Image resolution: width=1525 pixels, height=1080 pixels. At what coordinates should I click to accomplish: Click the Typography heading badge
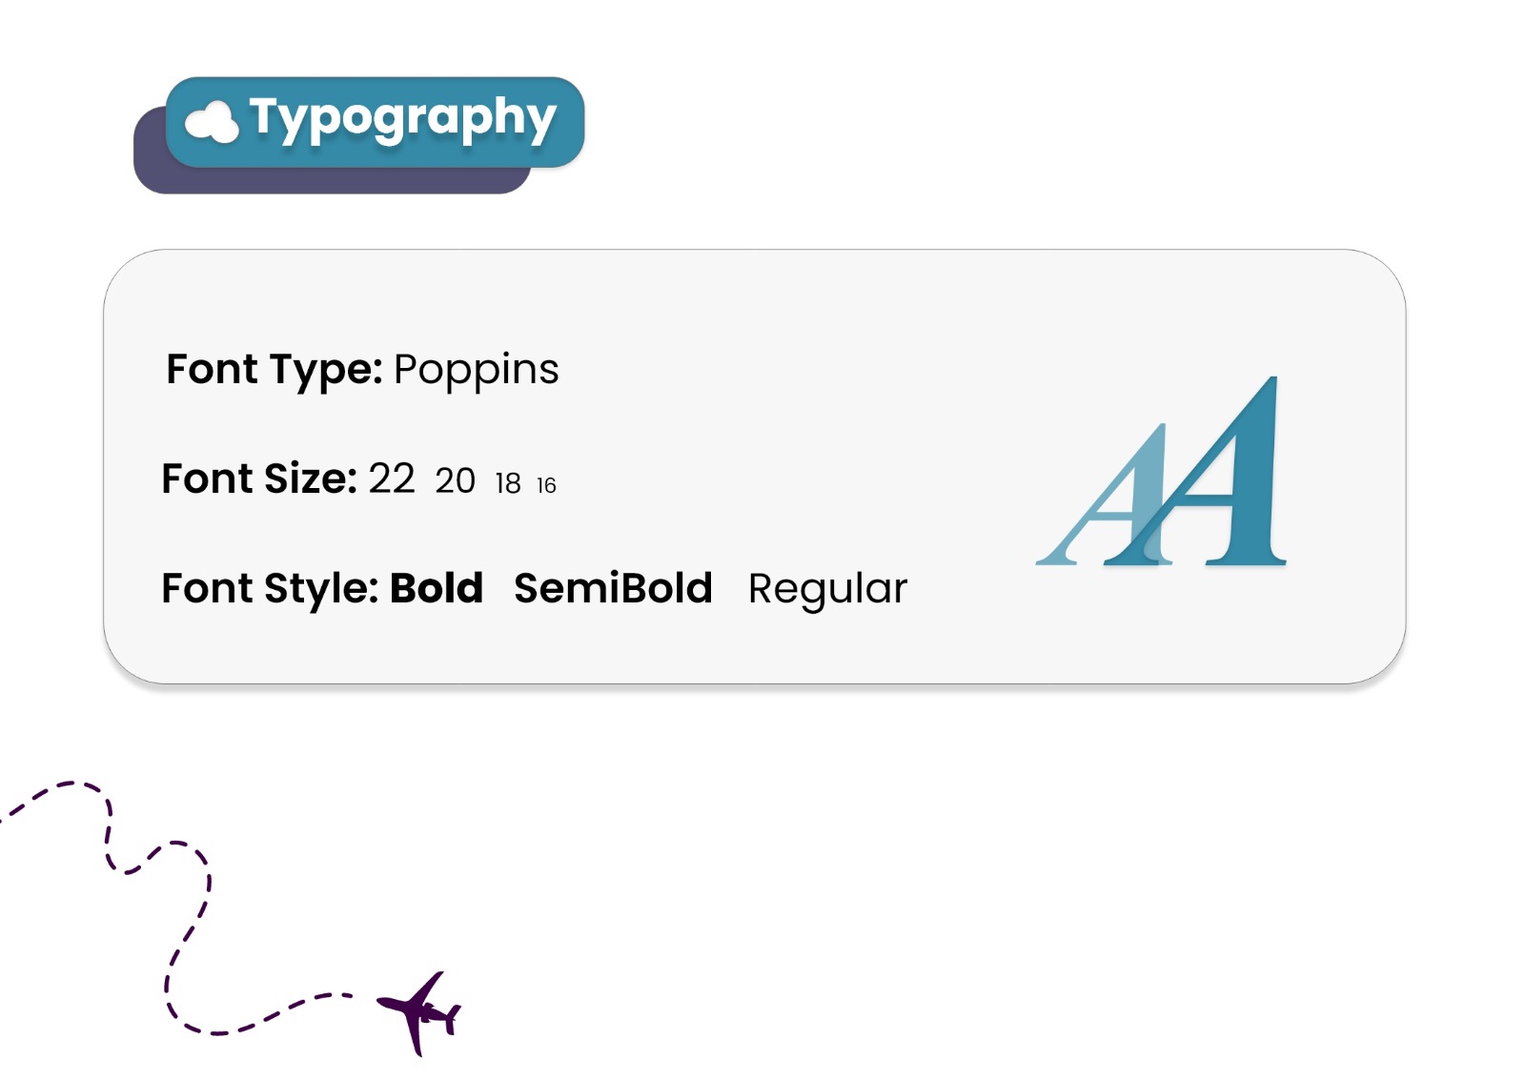click(x=375, y=122)
